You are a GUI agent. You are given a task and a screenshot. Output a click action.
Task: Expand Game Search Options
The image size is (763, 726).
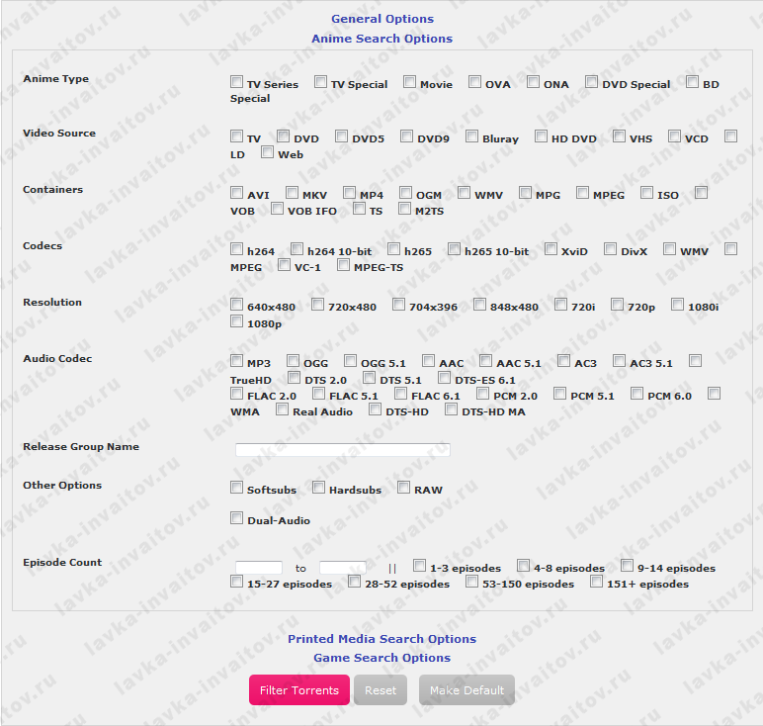pos(381,658)
